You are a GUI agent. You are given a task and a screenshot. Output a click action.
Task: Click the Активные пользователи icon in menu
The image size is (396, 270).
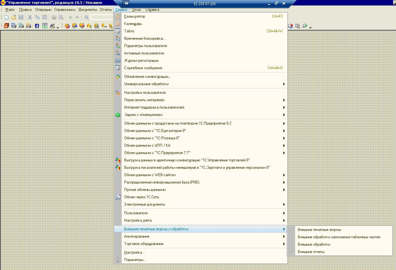point(118,53)
